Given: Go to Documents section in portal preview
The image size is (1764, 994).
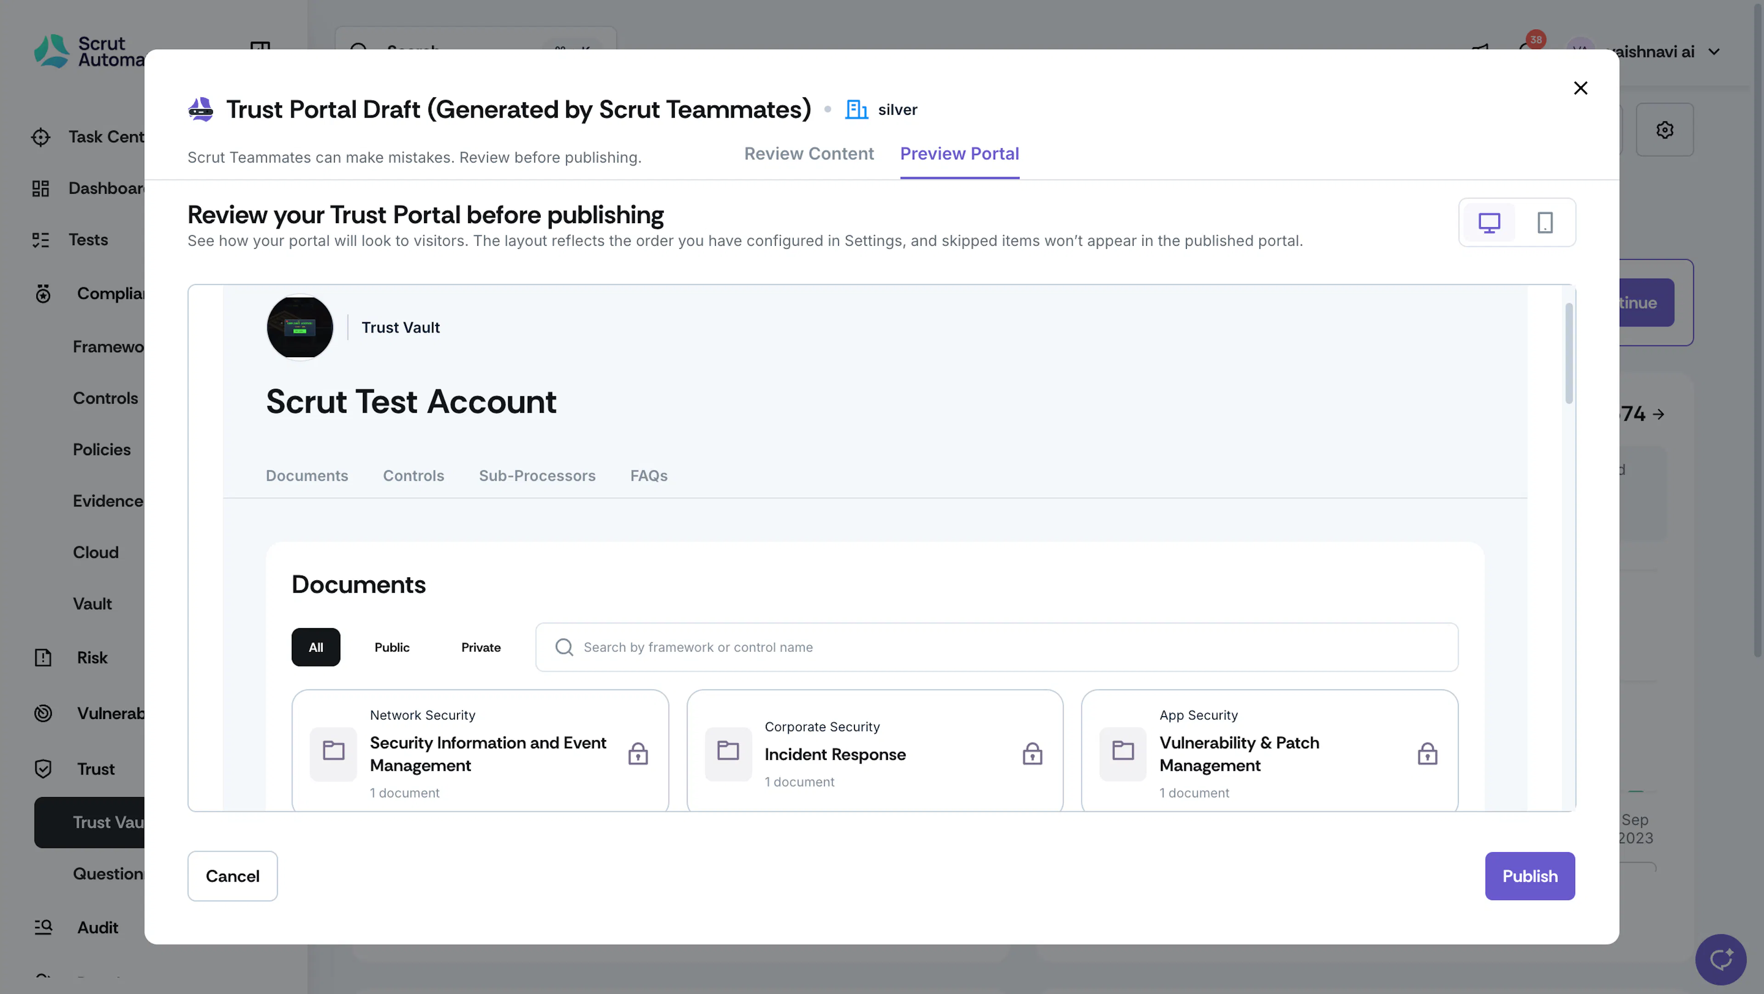Looking at the screenshot, I should pos(307,476).
